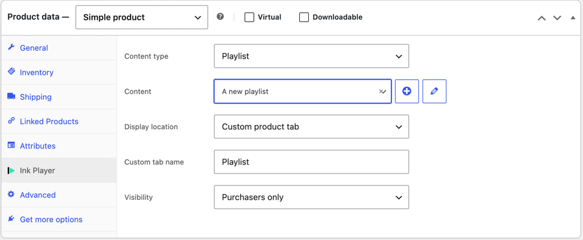
Task: Open the Content type dropdown
Action: coord(312,56)
